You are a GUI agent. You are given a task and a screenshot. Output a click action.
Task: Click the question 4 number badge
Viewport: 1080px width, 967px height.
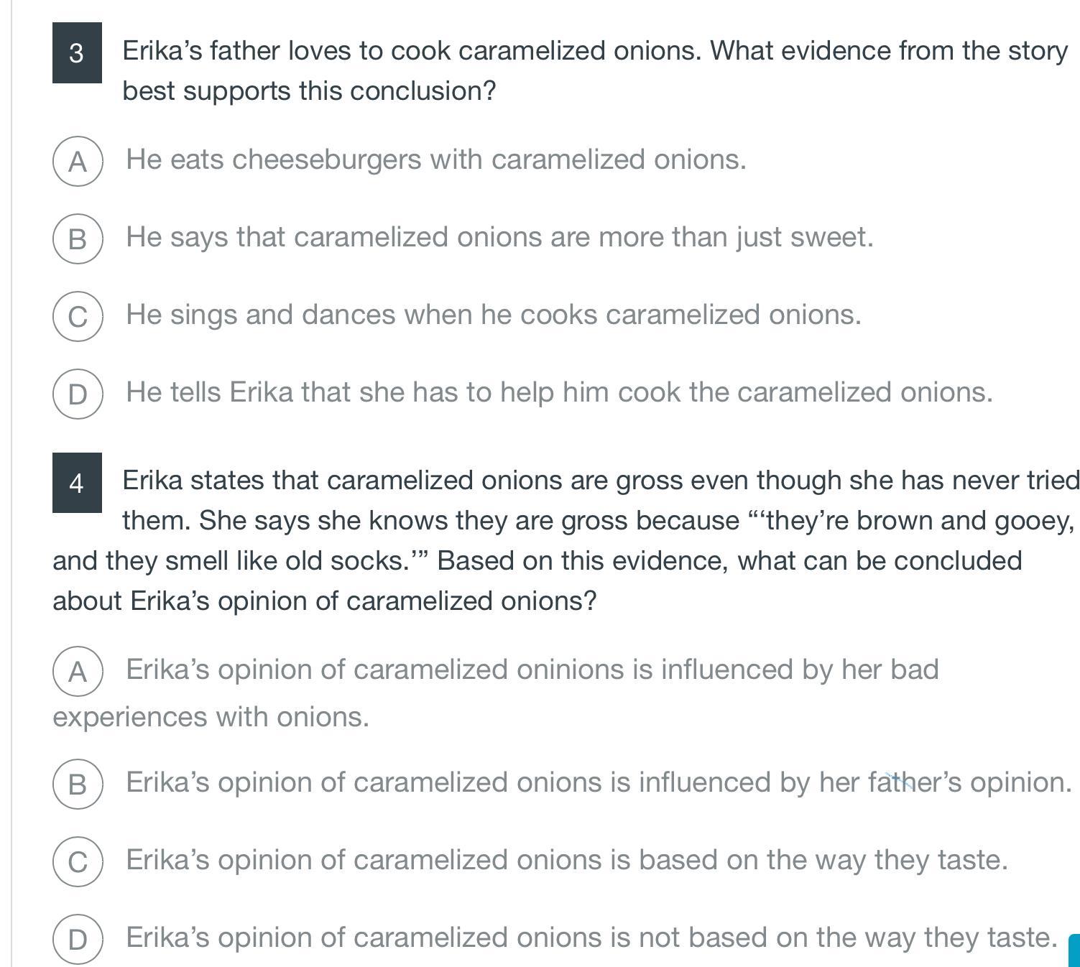coord(77,483)
